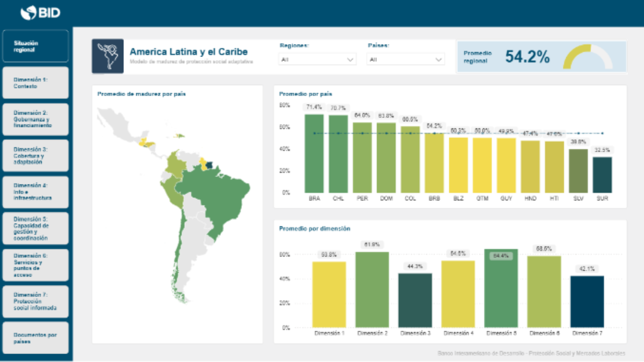Click the Latin America map icon
644x362 pixels.
107,57
